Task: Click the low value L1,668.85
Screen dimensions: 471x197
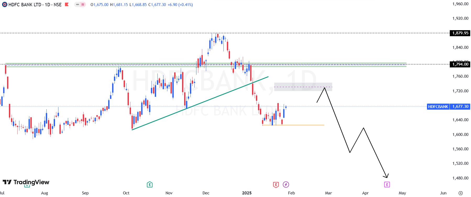Action: (138, 5)
